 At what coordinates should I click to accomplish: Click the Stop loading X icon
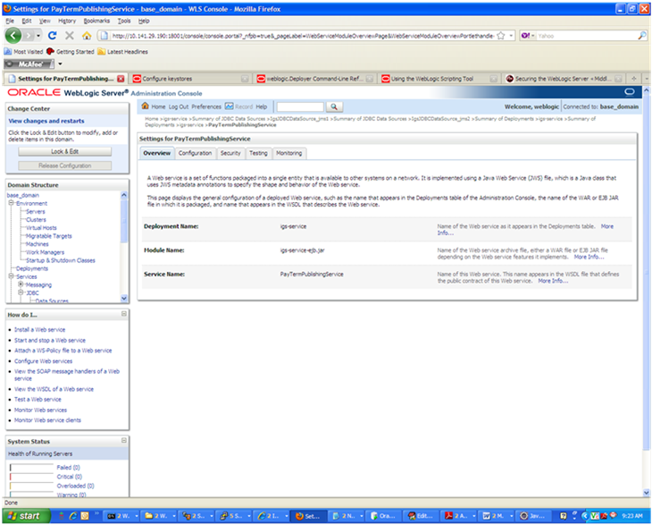point(70,36)
